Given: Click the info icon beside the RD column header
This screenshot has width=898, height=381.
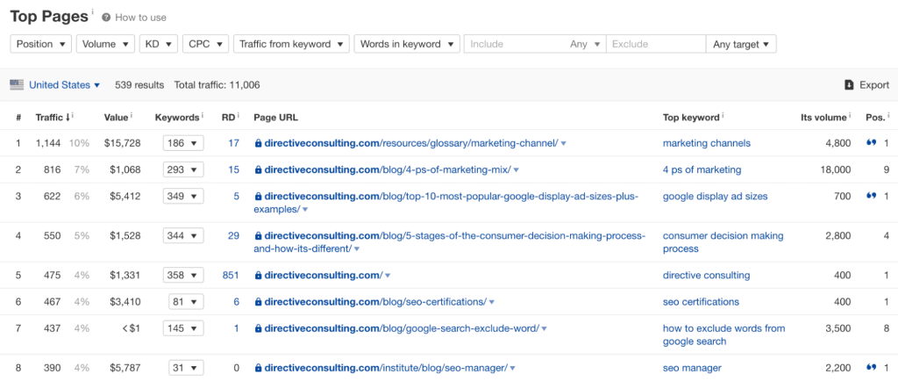Looking at the screenshot, I should (x=239, y=116).
